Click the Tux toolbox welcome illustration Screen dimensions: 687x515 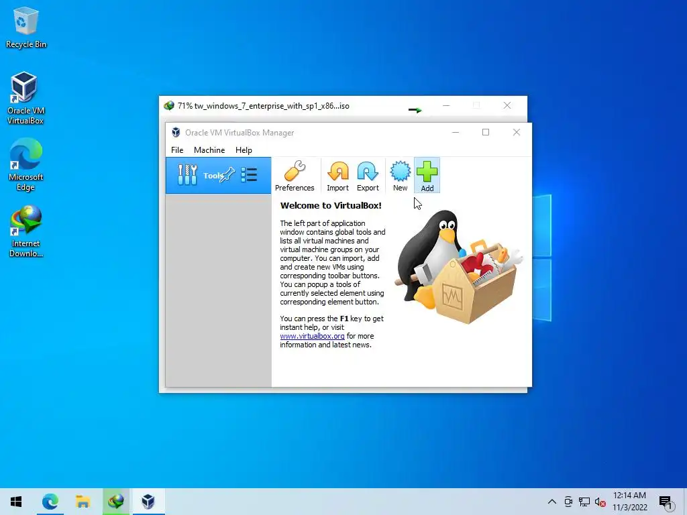(459, 267)
